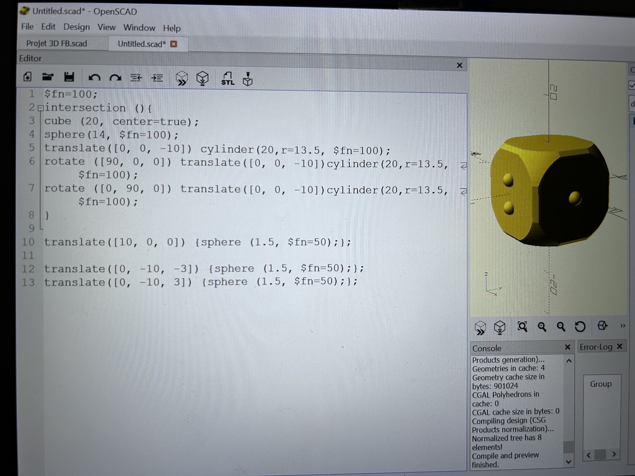Click the Group column header in Error-Log
Viewport: 635px width, 476px height.
click(601, 384)
